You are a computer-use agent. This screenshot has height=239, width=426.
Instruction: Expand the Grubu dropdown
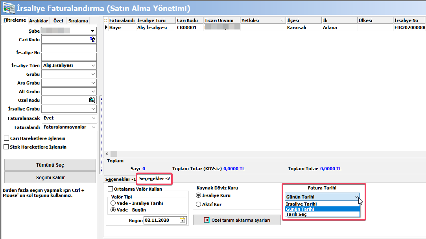point(93,74)
